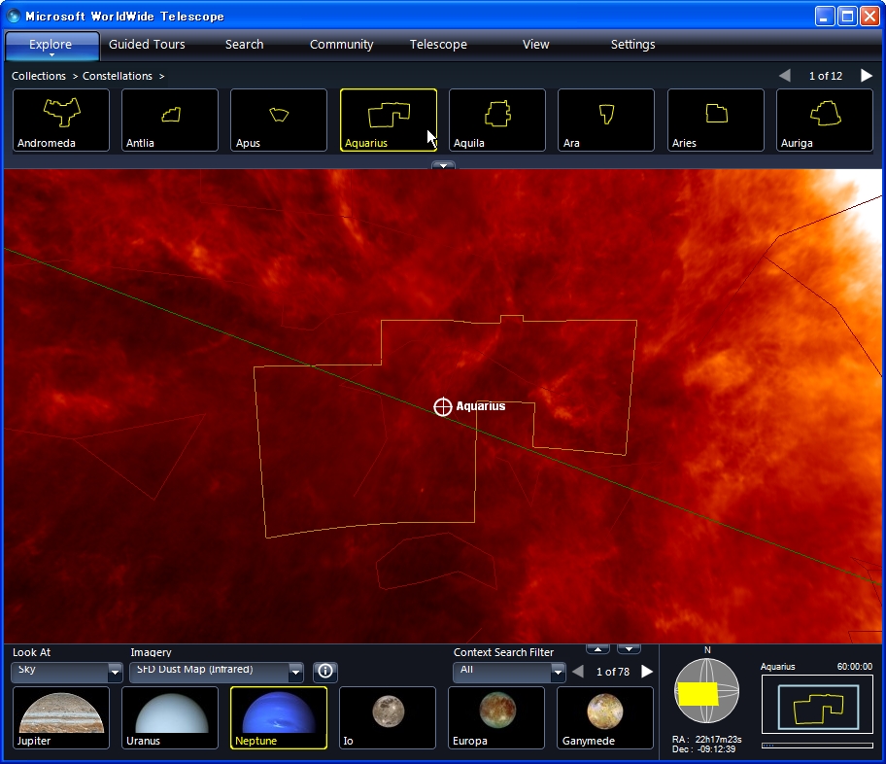
Task: Select the Aquila constellation thumbnail
Action: [x=497, y=120]
